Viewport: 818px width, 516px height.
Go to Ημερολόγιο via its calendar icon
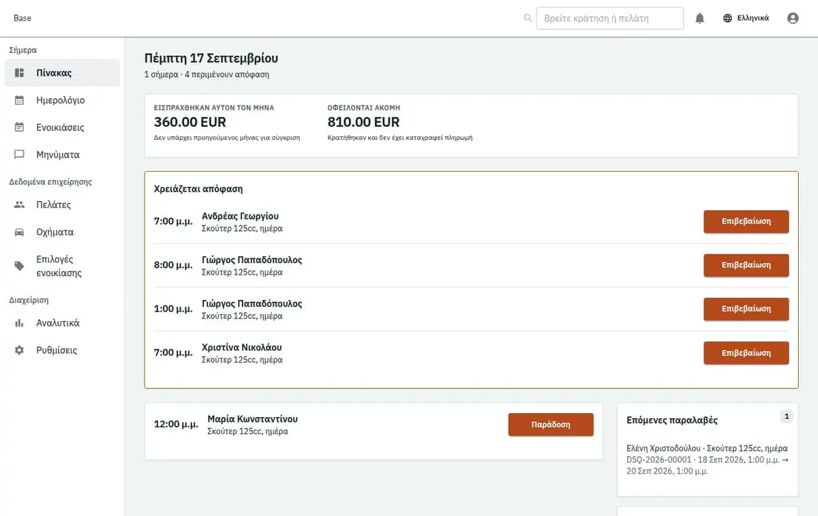[x=20, y=100]
